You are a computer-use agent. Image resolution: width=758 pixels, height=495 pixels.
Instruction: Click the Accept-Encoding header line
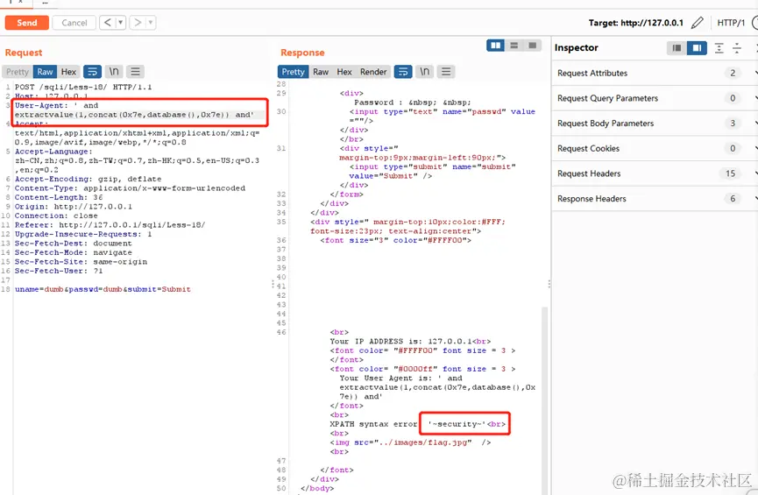88,179
